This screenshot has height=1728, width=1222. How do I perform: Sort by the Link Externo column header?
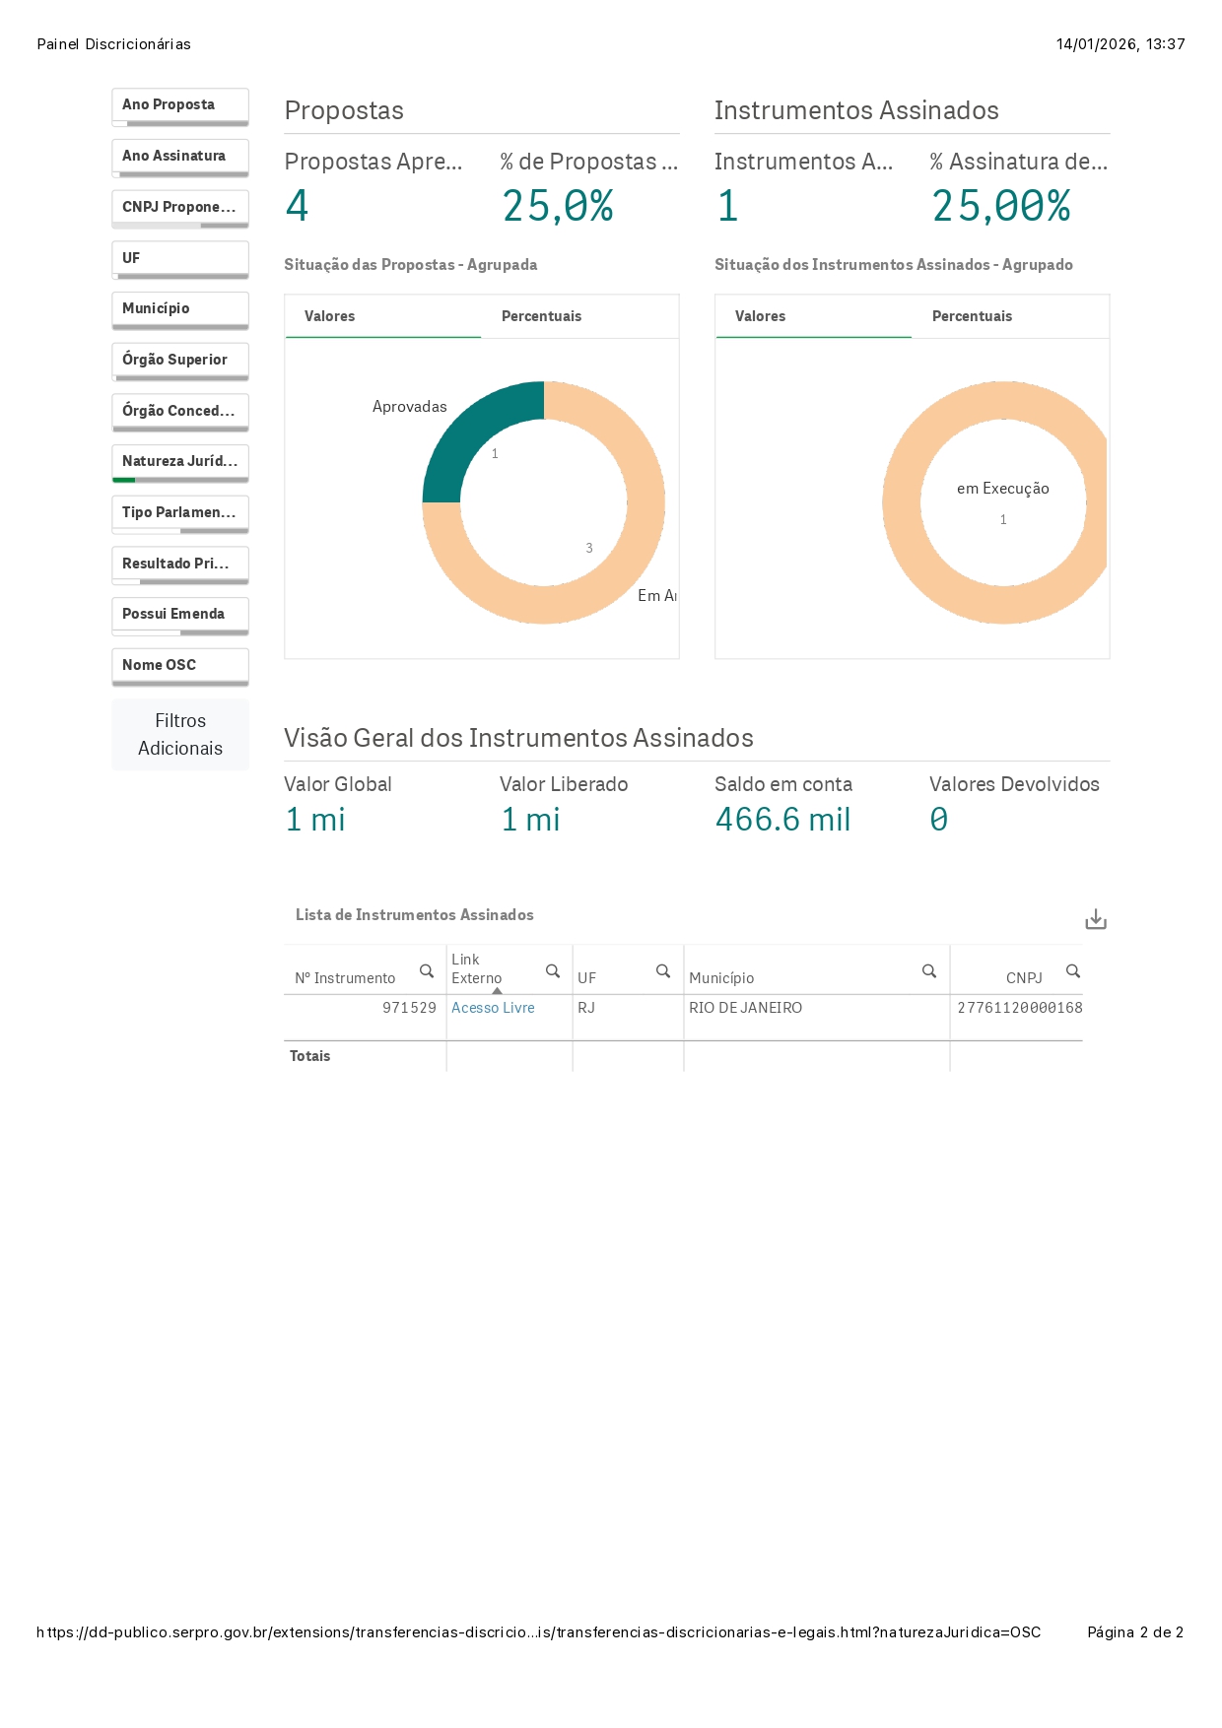coord(477,968)
